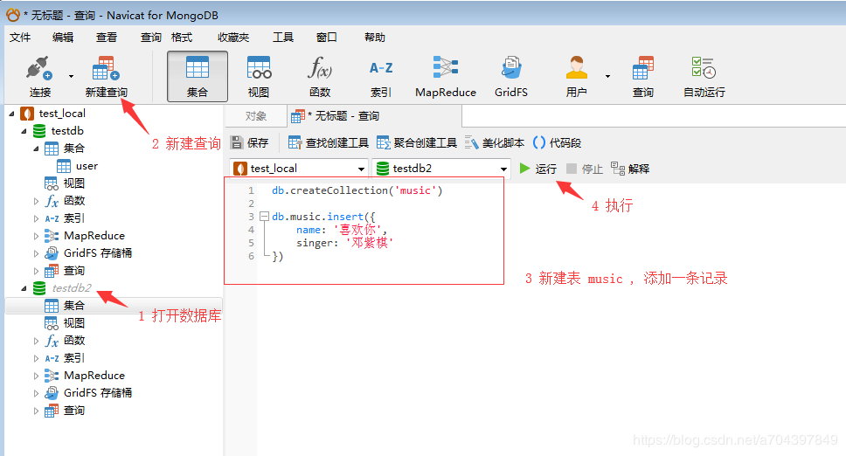This screenshot has width=846, height=456.
Task: Open the Aggregate Builder (聚合创建工具)
Action: [x=417, y=143]
